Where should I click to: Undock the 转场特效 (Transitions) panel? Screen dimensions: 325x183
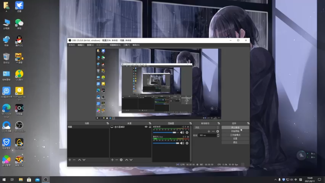coord(219,124)
